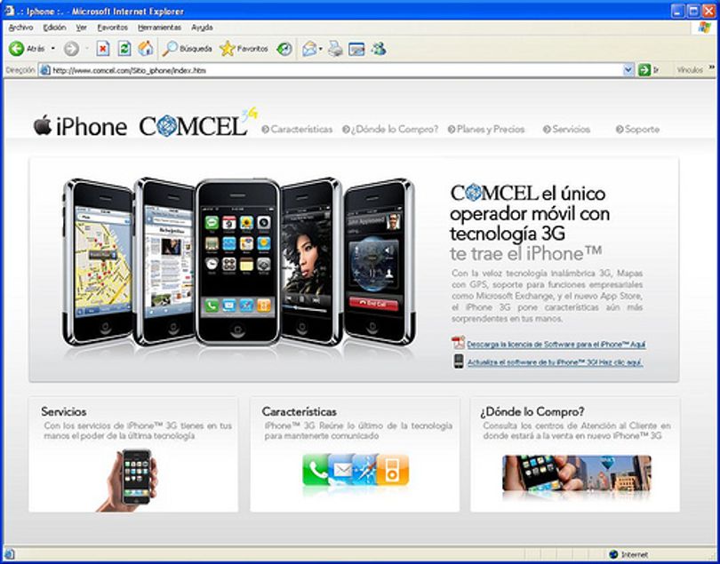
Task: Go to home page via house icon
Action: 146,48
